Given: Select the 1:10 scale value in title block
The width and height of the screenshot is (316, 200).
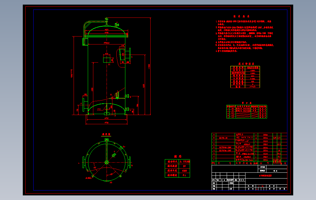Looking at the screenshot, I should point(261,186).
